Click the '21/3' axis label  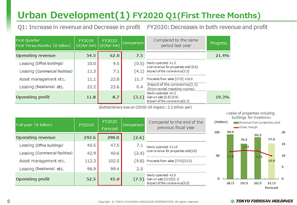click(272, 183)
